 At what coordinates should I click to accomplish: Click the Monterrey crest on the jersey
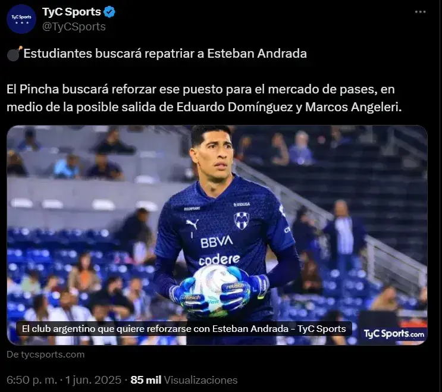(x=242, y=220)
